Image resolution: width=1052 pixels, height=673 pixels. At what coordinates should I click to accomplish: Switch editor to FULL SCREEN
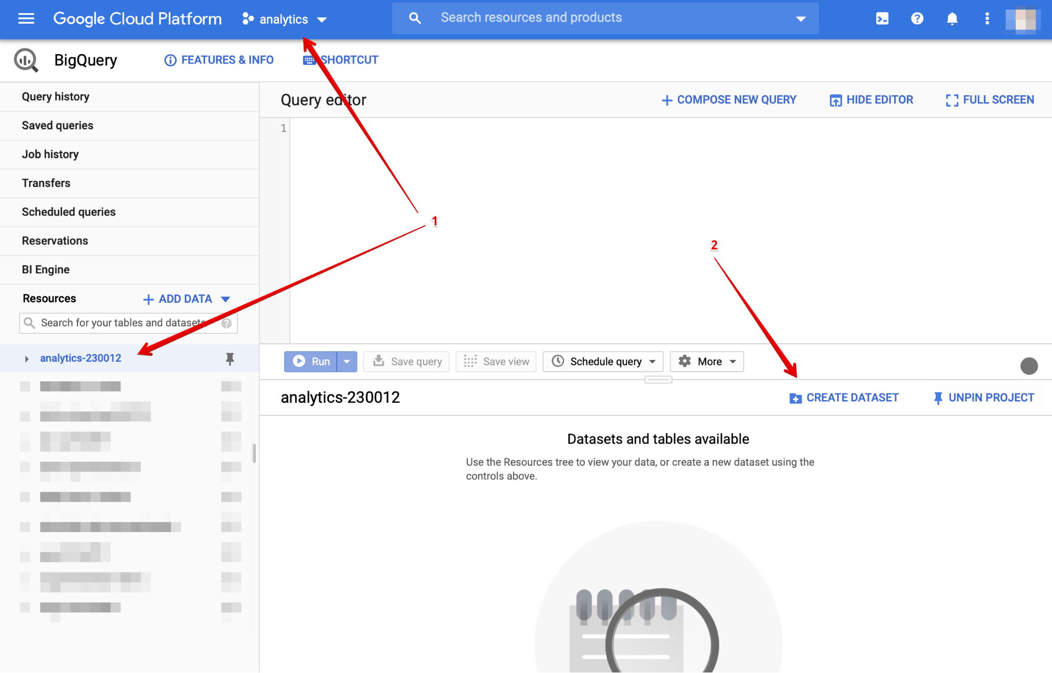(x=990, y=100)
